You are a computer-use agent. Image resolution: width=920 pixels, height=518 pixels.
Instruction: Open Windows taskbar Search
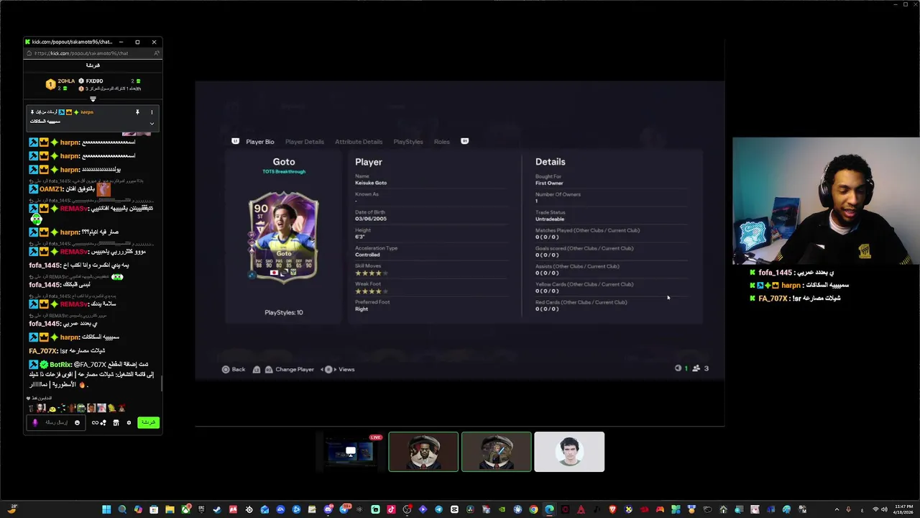(x=122, y=509)
